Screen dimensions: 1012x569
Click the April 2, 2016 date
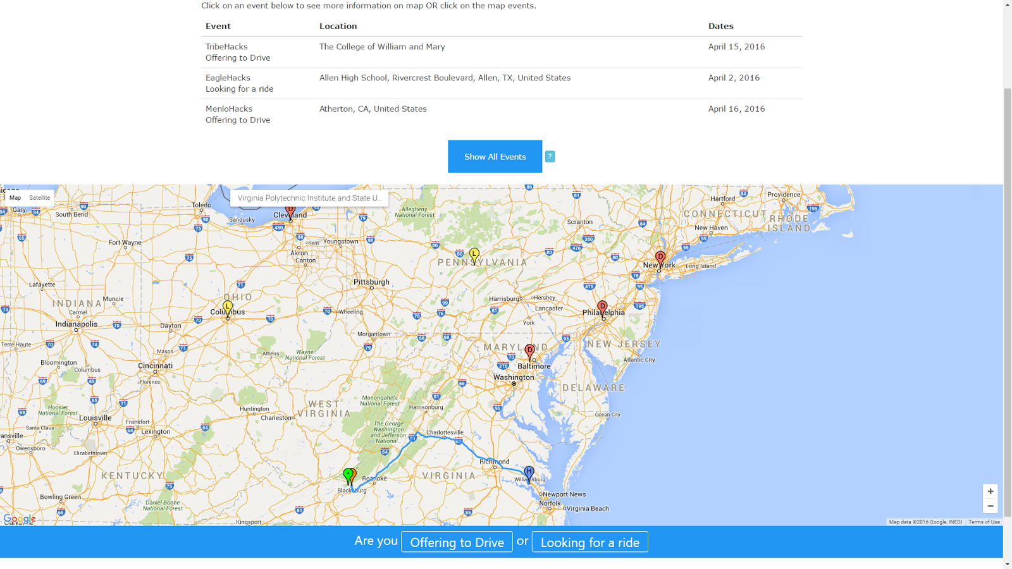734,78
